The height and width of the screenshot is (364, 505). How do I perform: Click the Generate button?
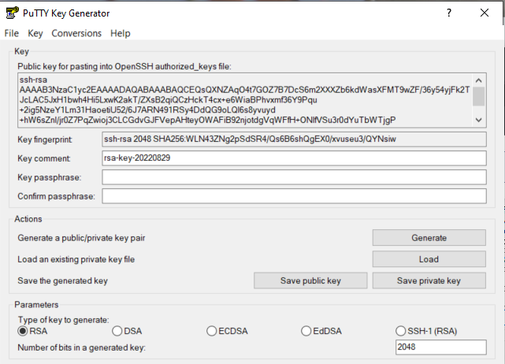429,238
